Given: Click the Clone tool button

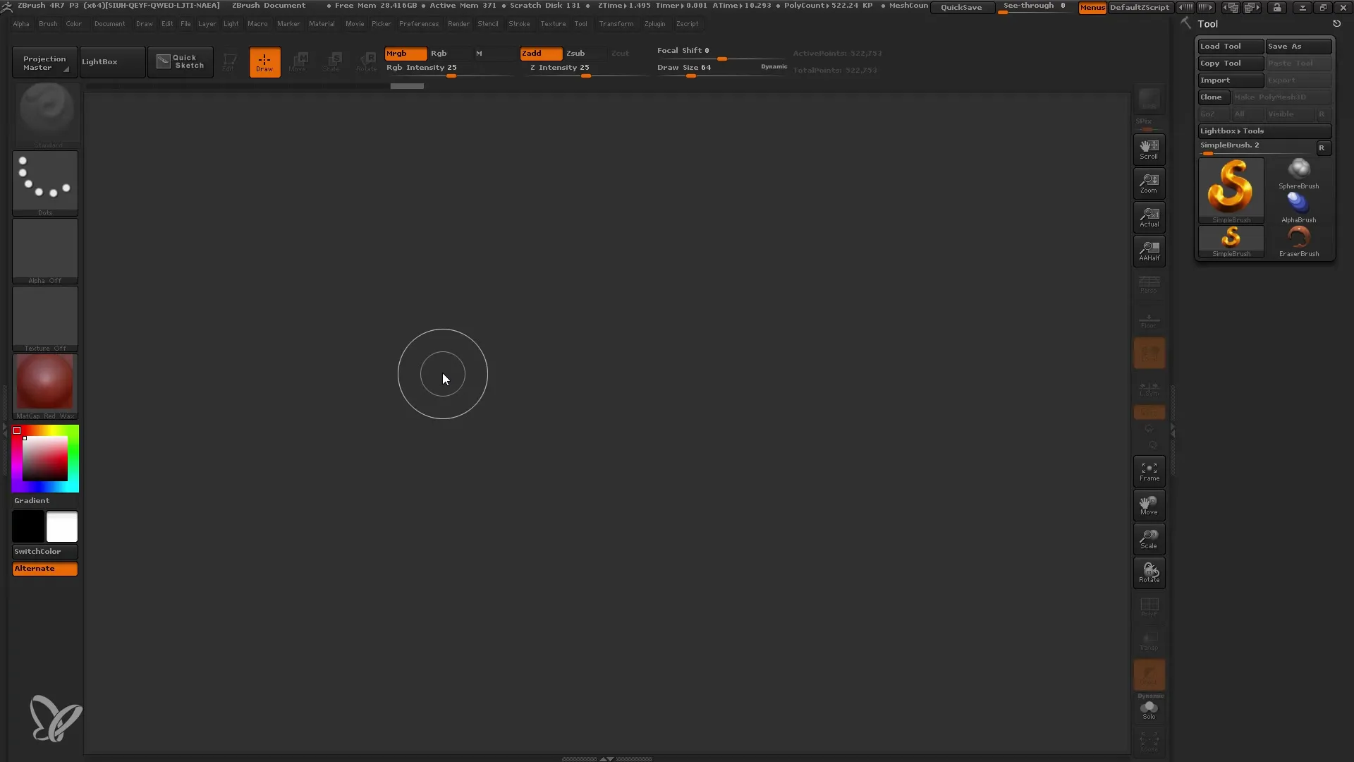Looking at the screenshot, I should pos(1212,97).
